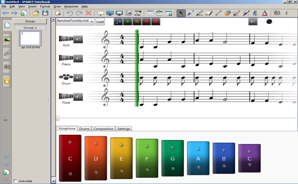Screen dimensions: 298x184
Task: Switch to the Composition tab
Action: click(x=104, y=129)
